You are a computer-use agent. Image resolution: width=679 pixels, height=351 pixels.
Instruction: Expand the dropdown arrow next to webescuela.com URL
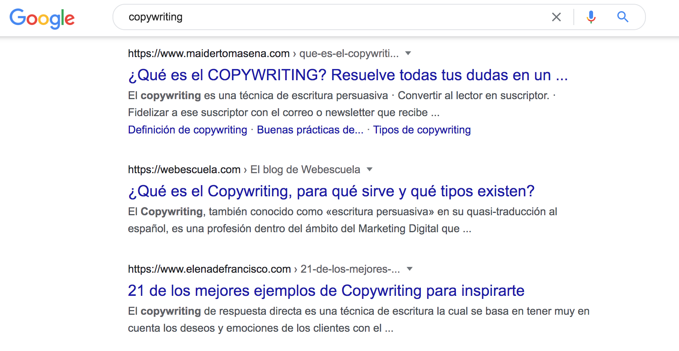point(370,169)
